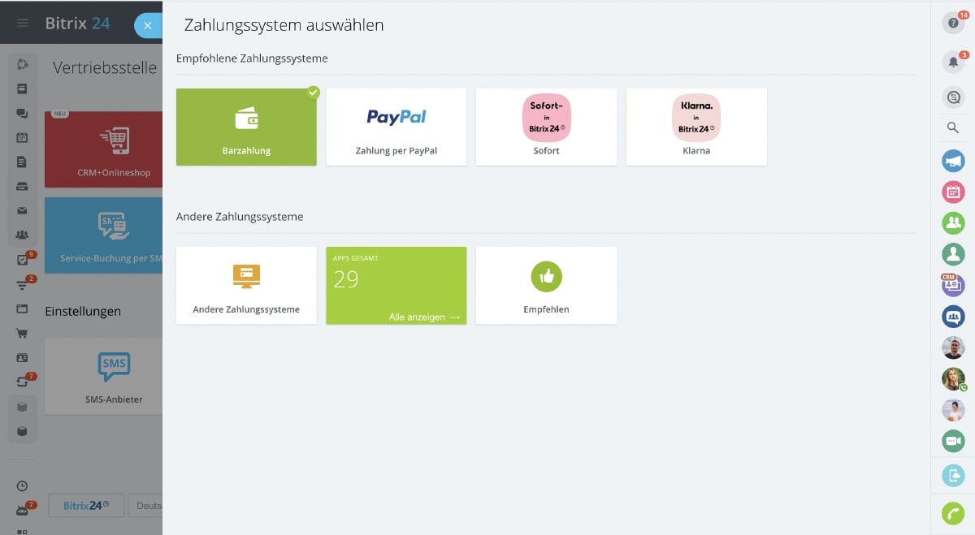
Task: Open mail envelope icon in left sidebar
Action: coord(23,210)
